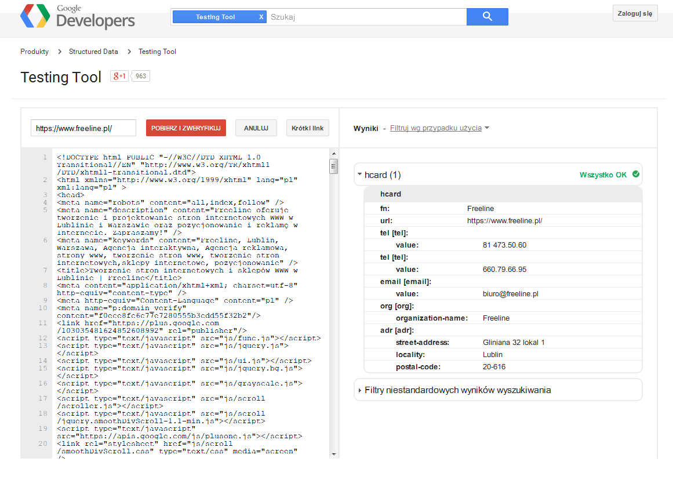Click source line number 20

pyautogui.click(x=43, y=443)
